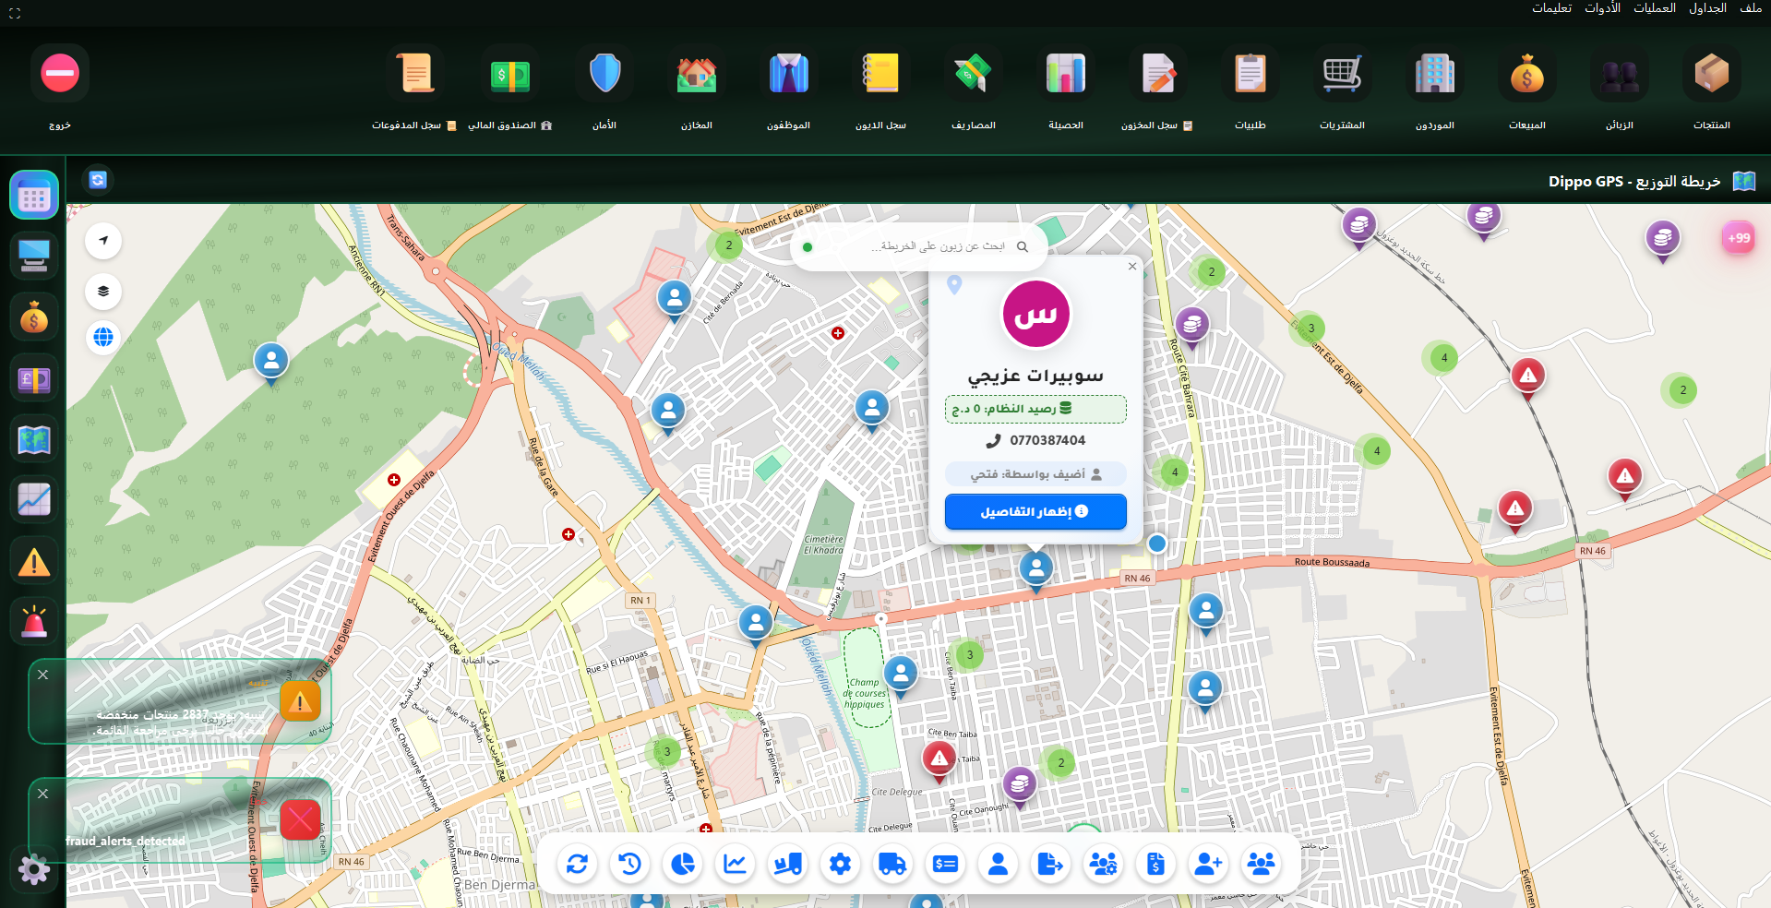Viewport: 1771px width, 908px height.
Task: Click the locate-me arrow map control
Action: 103,241
